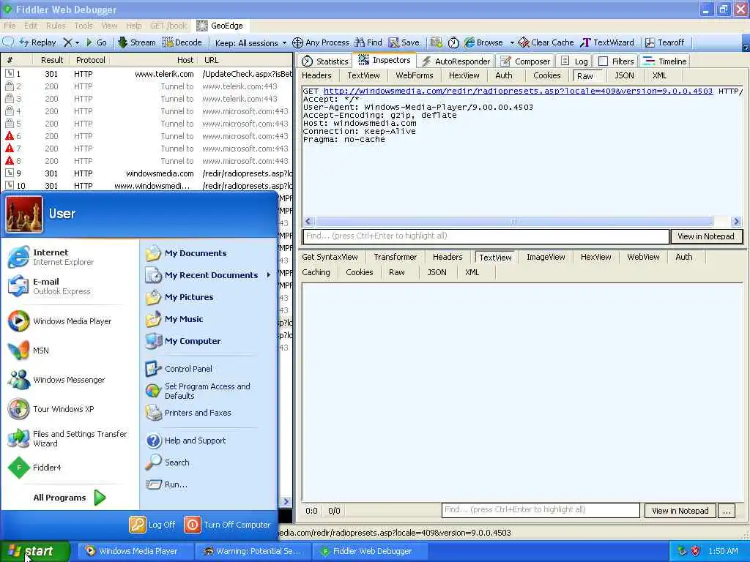Expand All Programs in Start menu
The height and width of the screenshot is (562, 750).
[x=69, y=498]
